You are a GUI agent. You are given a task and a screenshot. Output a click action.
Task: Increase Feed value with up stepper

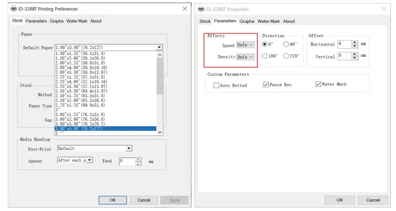point(138,159)
